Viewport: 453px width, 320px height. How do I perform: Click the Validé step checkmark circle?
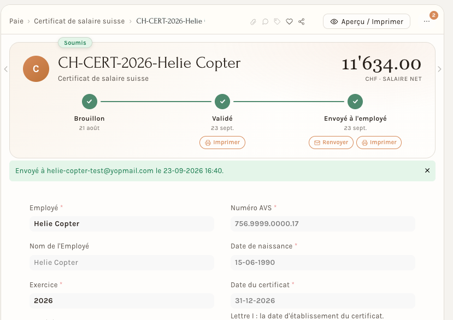(x=222, y=102)
